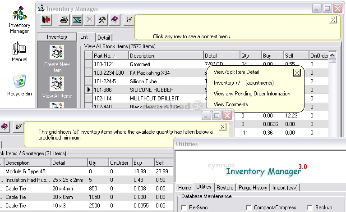Click the scroll up arrow of stock grid
Viewport: 346px width, 212px height.
coord(332,55)
